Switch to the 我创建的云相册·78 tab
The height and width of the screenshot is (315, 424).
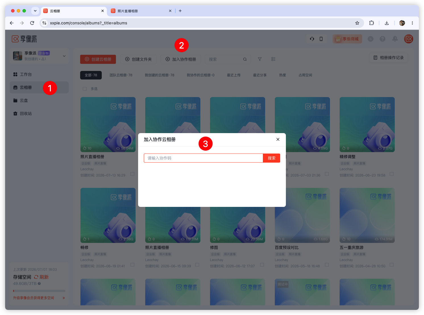click(159, 75)
